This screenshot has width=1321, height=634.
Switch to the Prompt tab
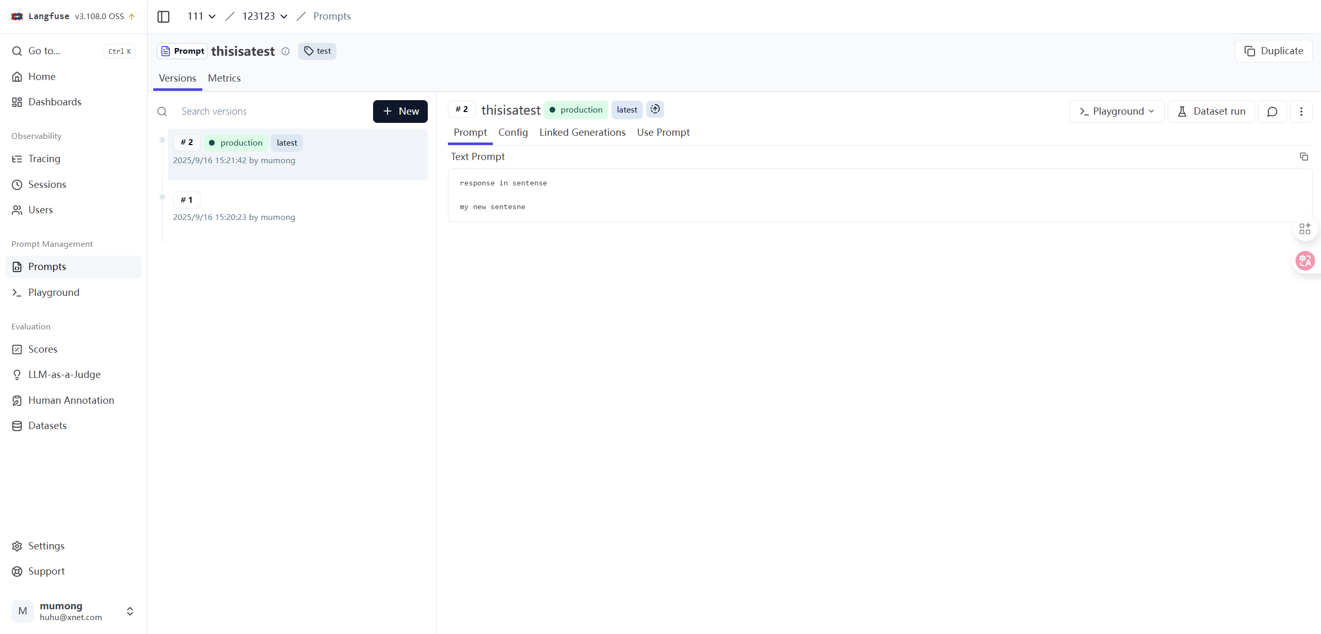470,133
